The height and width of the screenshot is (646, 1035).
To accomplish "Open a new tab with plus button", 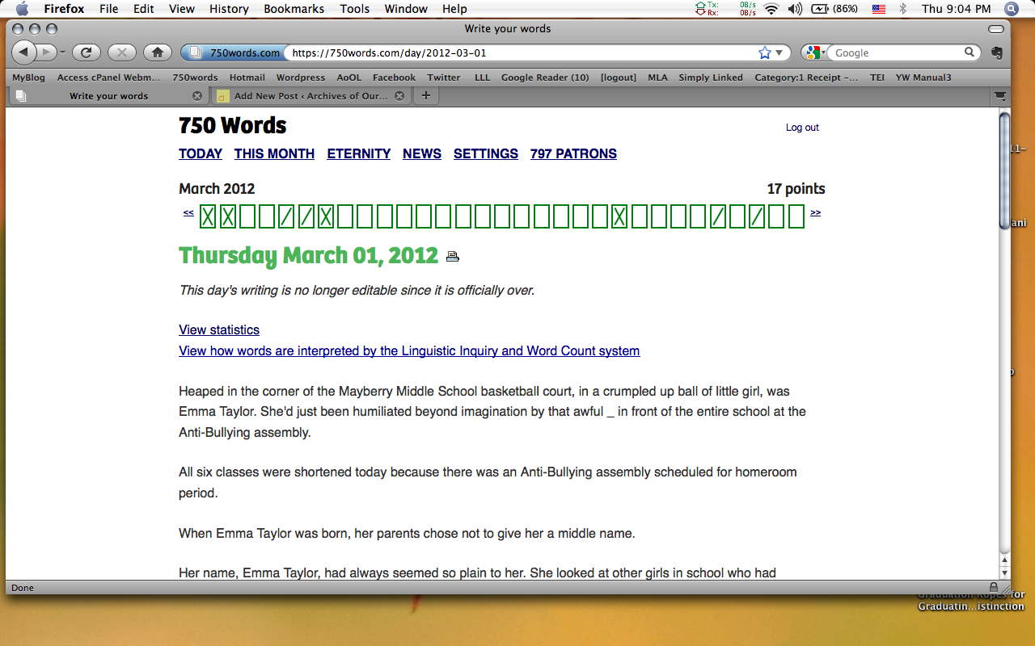I will click(425, 95).
